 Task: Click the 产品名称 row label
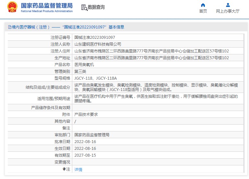[x=62, y=65]
